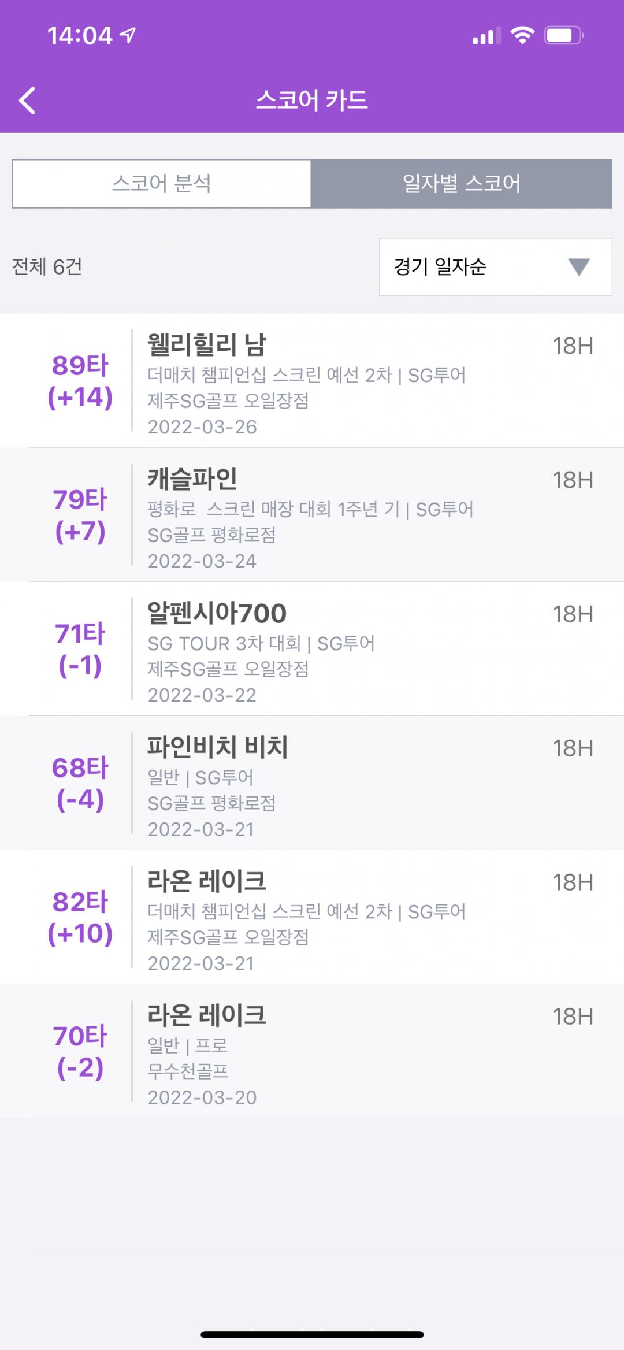
Task: Tap the 71타 (-1) score
Action: pos(80,650)
